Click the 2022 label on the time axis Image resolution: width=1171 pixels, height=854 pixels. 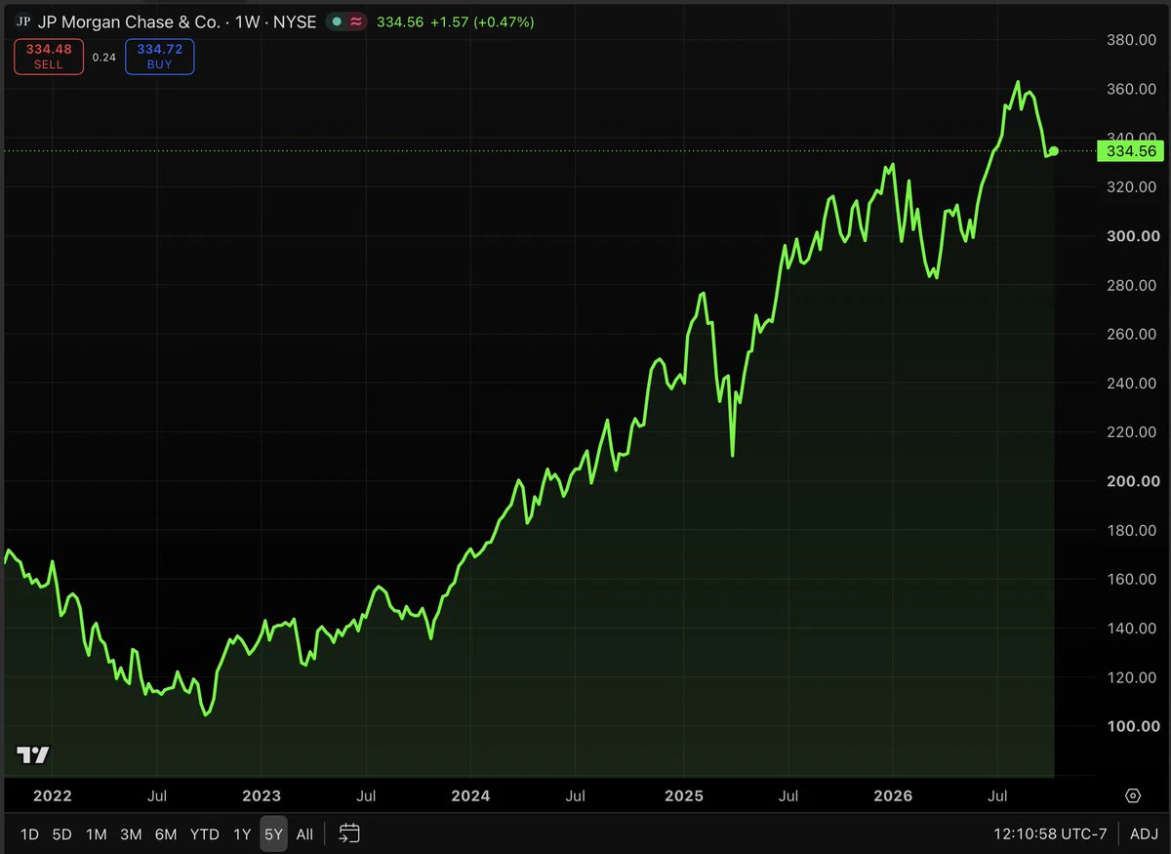click(52, 795)
